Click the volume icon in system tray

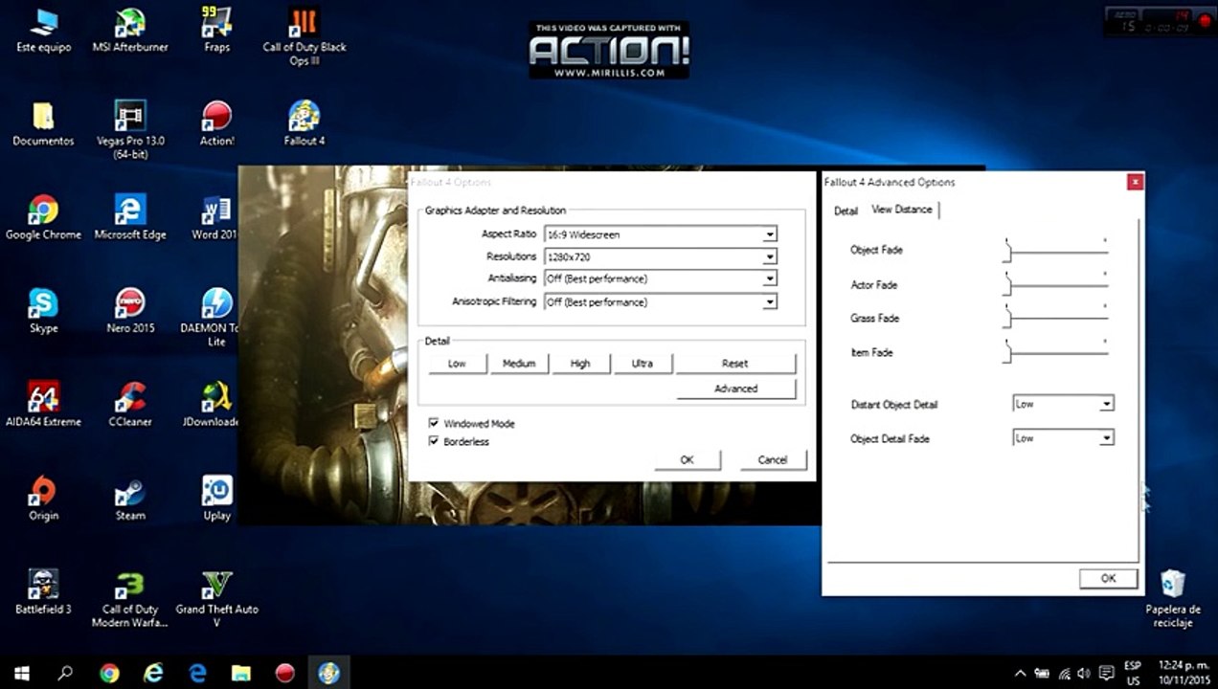point(1084,673)
